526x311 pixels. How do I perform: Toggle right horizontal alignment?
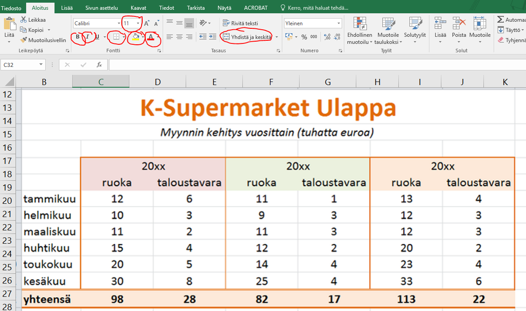click(x=189, y=37)
